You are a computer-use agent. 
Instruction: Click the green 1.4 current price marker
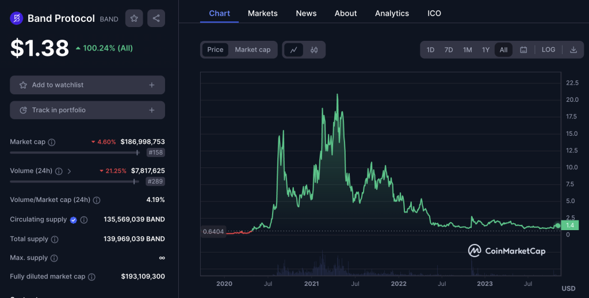pyautogui.click(x=570, y=225)
